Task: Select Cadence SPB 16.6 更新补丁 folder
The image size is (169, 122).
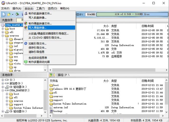Action: click(69, 89)
